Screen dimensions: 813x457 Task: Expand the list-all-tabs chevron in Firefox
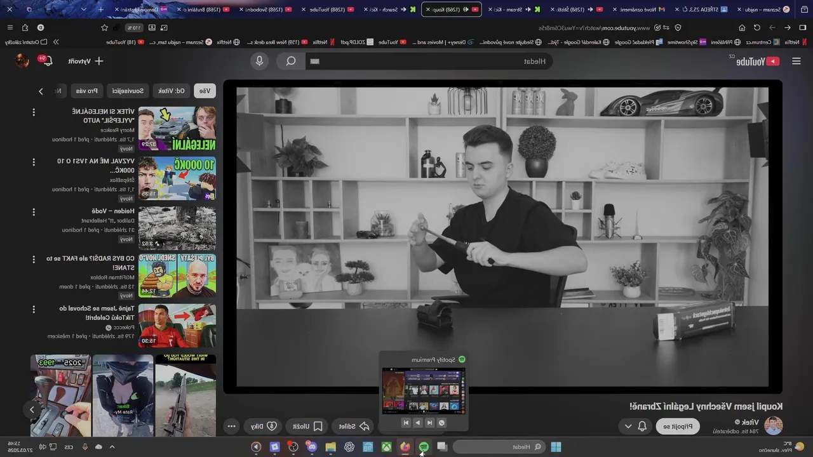(83, 10)
